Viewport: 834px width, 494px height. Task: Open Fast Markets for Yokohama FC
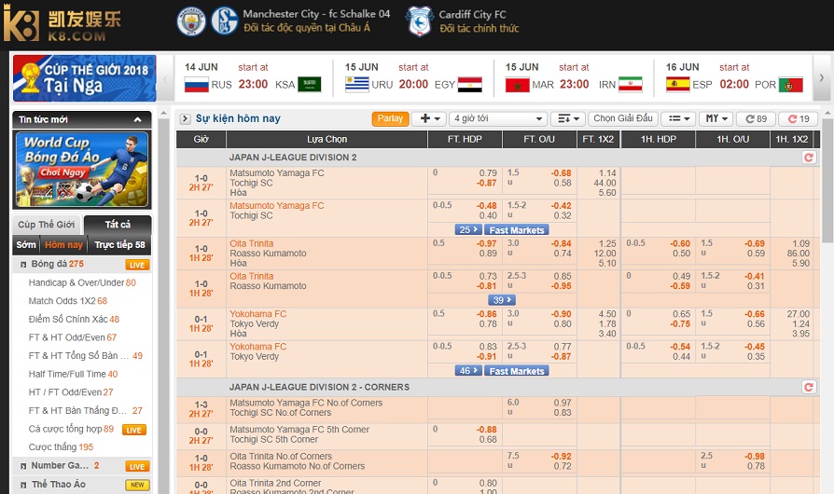coord(516,371)
